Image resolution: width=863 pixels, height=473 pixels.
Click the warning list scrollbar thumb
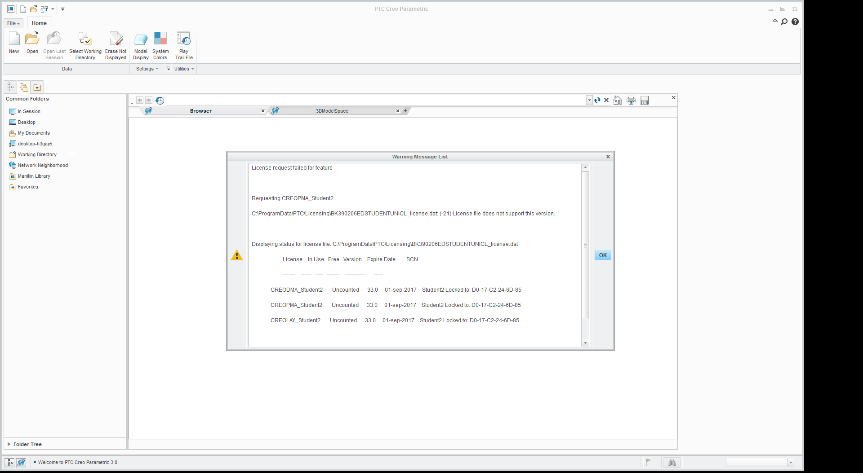click(585, 245)
